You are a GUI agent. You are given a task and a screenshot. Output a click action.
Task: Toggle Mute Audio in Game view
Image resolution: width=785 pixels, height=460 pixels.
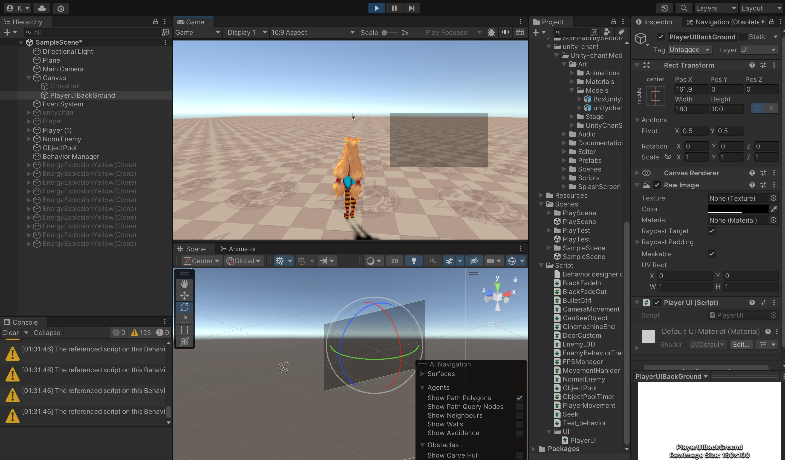click(x=506, y=32)
